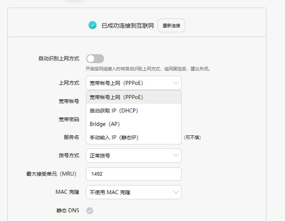Click the chevron in the MAC 克隆 box

[176, 192]
